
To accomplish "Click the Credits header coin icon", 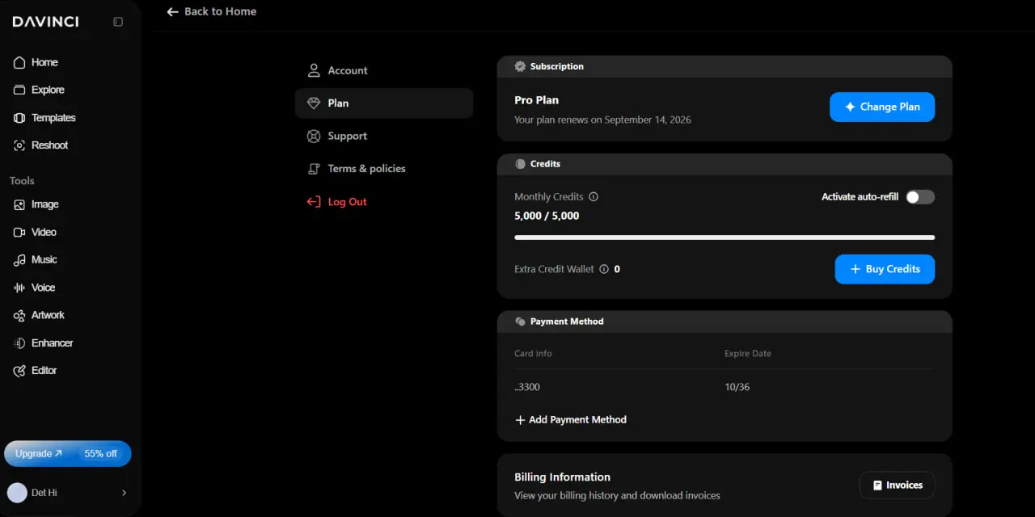I will click(520, 164).
